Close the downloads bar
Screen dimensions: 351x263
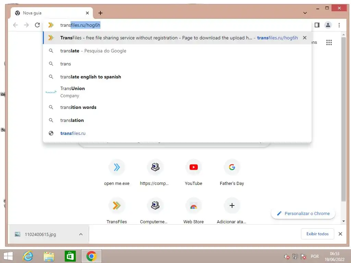pos(340,234)
